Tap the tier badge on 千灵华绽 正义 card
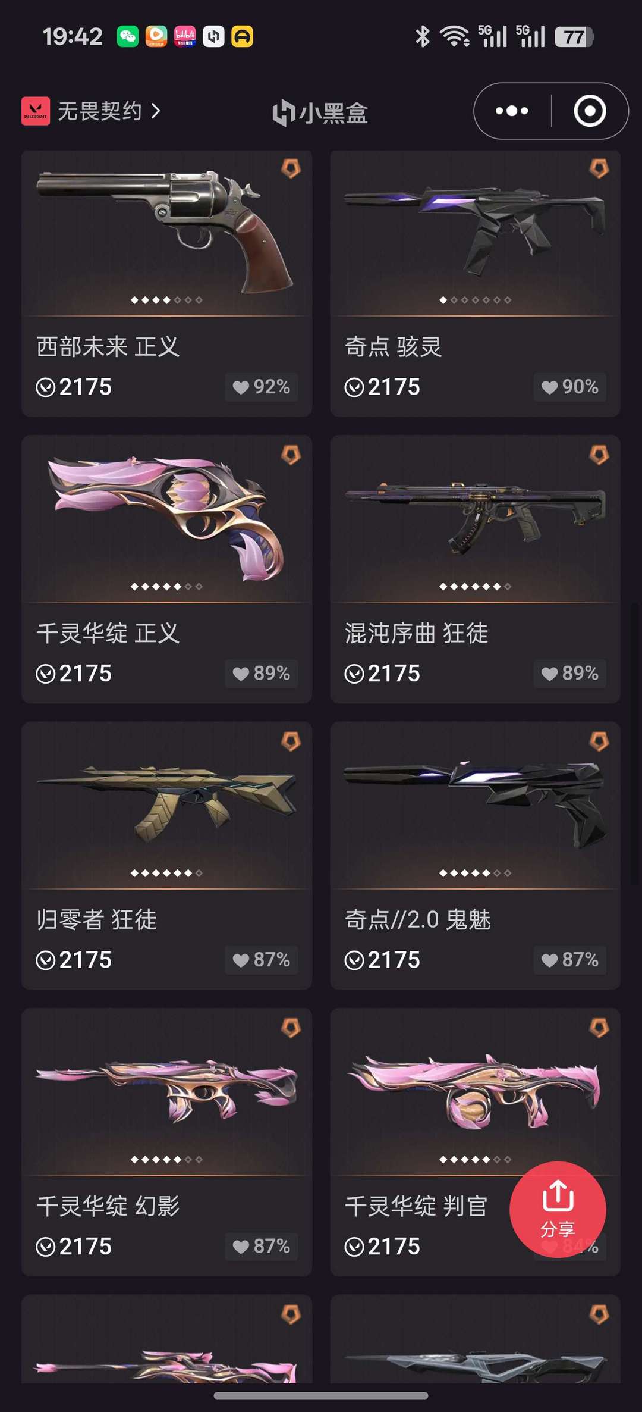The width and height of the screenshot is (642, 1412). (291, 455)
